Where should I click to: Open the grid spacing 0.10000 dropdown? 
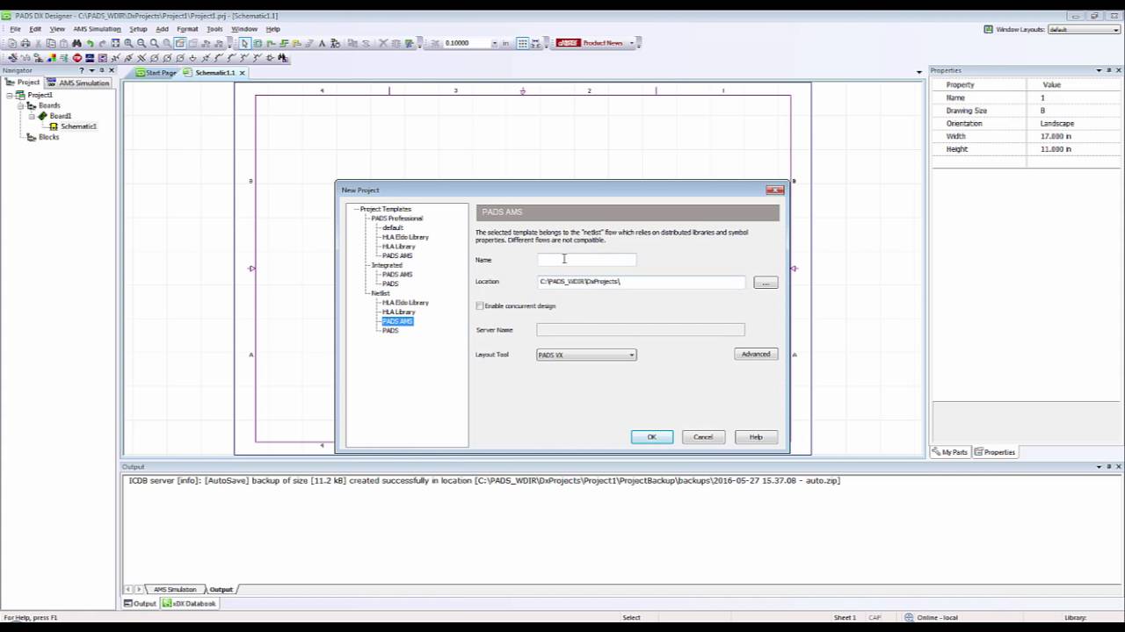(494, 43)
